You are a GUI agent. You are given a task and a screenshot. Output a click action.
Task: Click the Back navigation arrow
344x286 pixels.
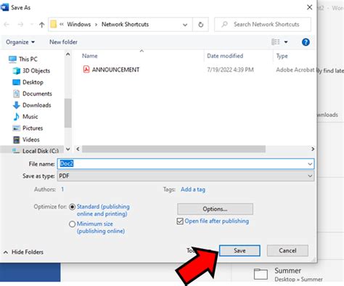tap(7, 25)
